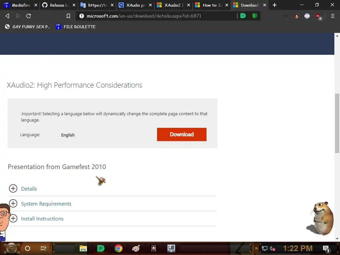Open the extension with the face avatar
Viewport: 340px width, 255px height.
(x=297, y=16)
